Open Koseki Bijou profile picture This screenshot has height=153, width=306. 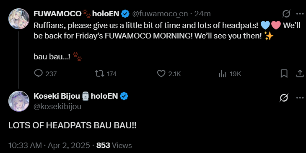[x=19, y=101]
